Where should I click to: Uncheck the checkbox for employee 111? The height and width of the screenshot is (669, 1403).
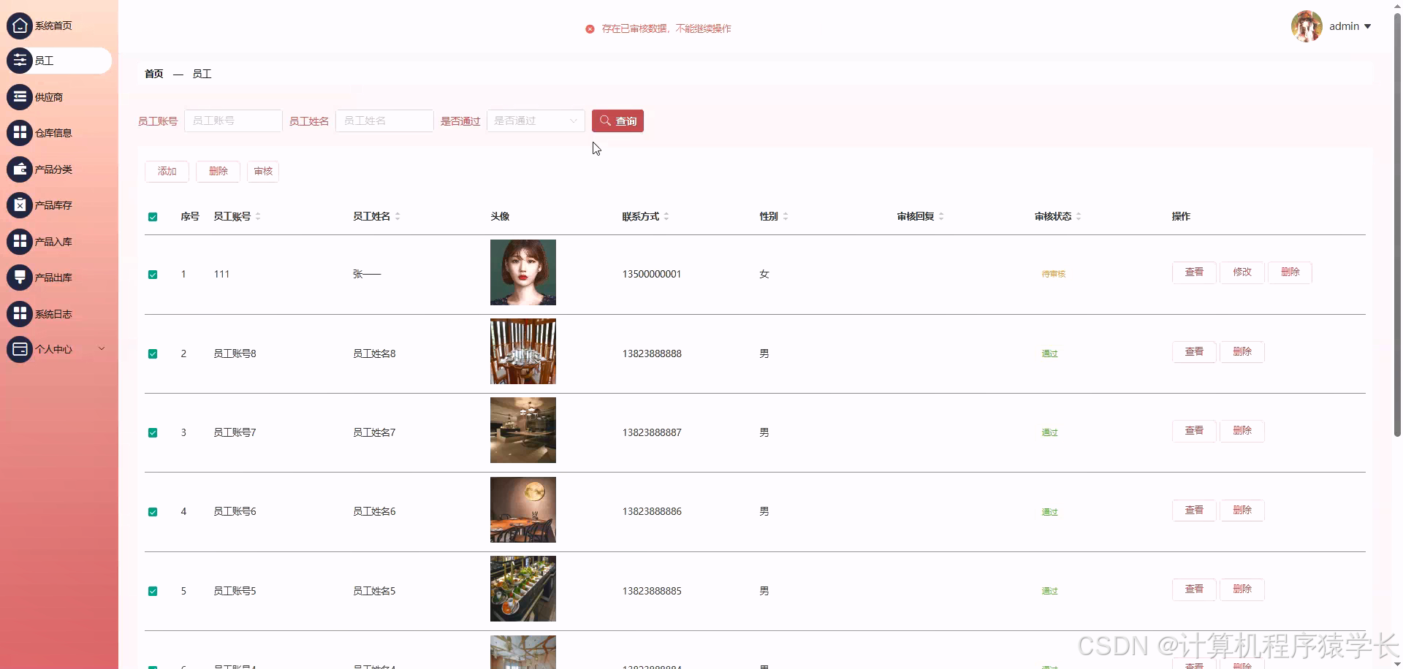[153, 275]
